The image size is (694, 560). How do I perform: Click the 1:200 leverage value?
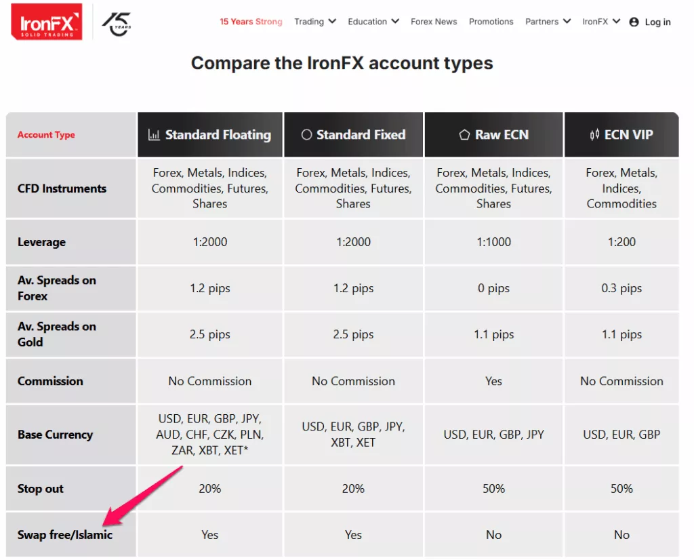621,242
